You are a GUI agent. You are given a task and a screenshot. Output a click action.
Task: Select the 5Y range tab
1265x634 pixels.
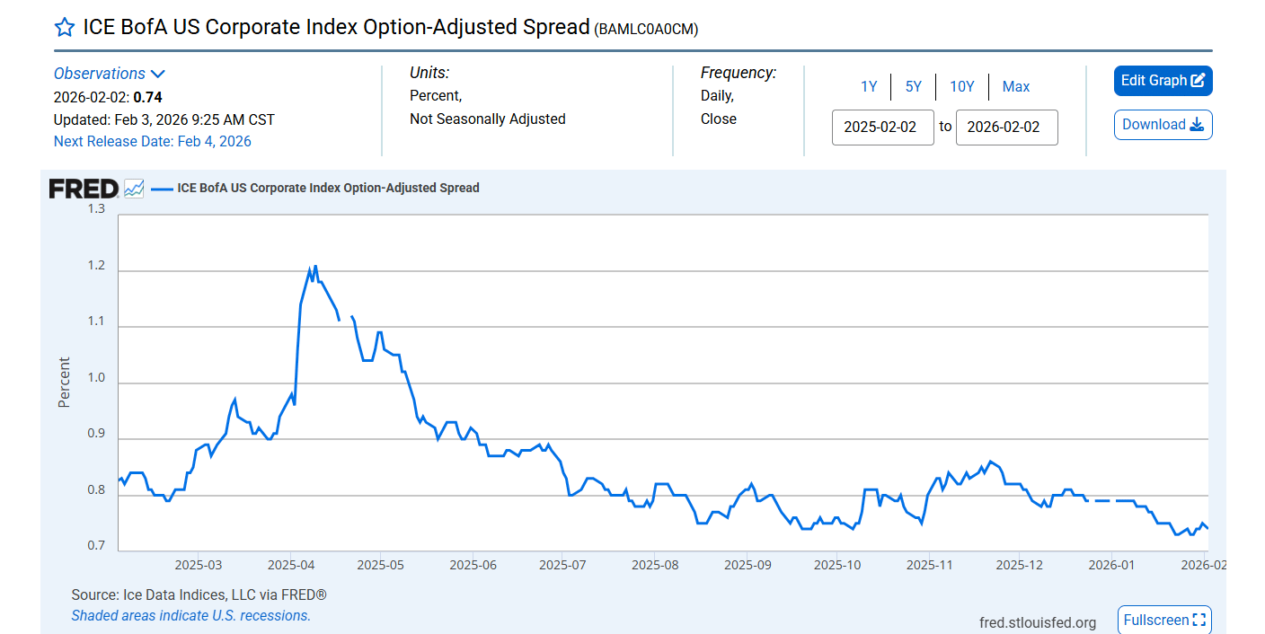pyautogui.click(x=913, y=86)
